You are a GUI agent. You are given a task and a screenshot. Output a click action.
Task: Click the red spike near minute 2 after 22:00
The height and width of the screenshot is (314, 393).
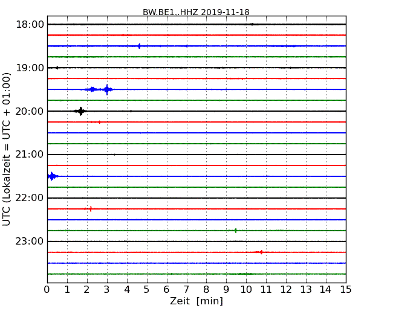pos(91,209)
